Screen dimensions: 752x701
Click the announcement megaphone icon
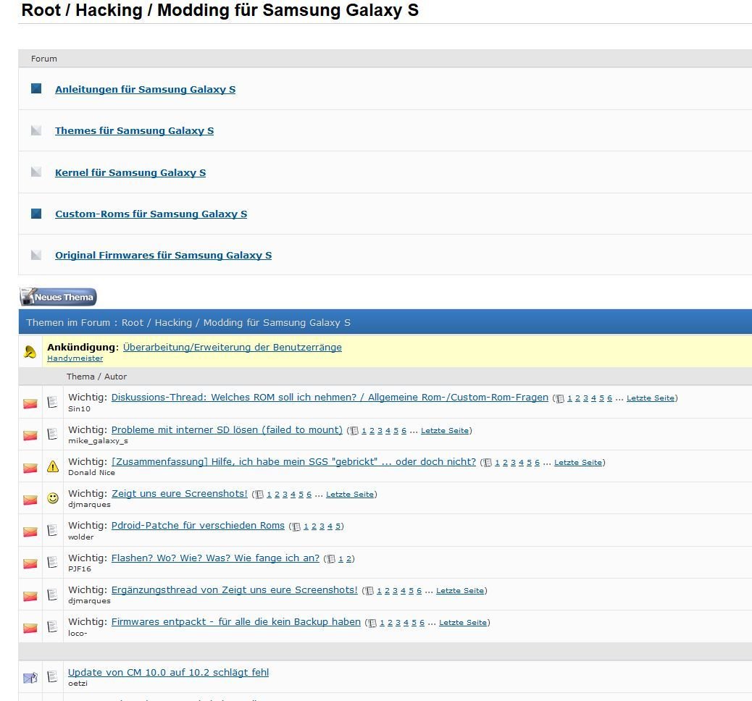[x=30, y=352]
